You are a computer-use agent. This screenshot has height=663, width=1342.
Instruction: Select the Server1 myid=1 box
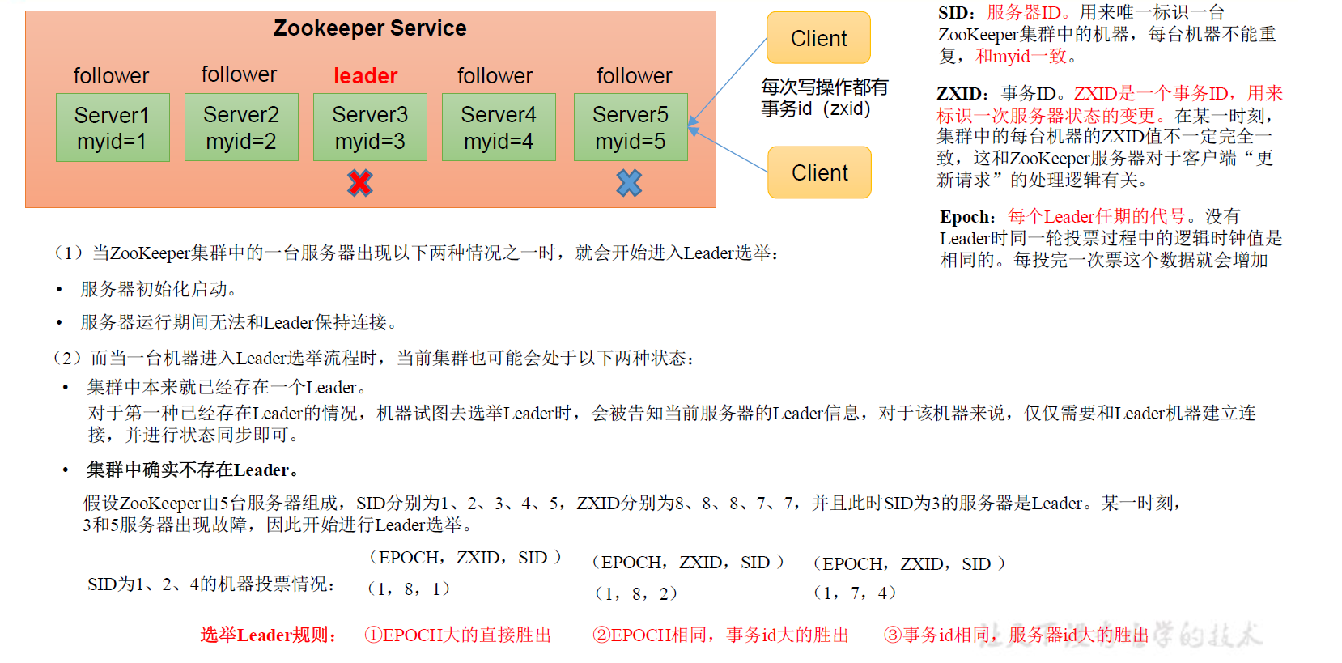click(x=113, y=127)
